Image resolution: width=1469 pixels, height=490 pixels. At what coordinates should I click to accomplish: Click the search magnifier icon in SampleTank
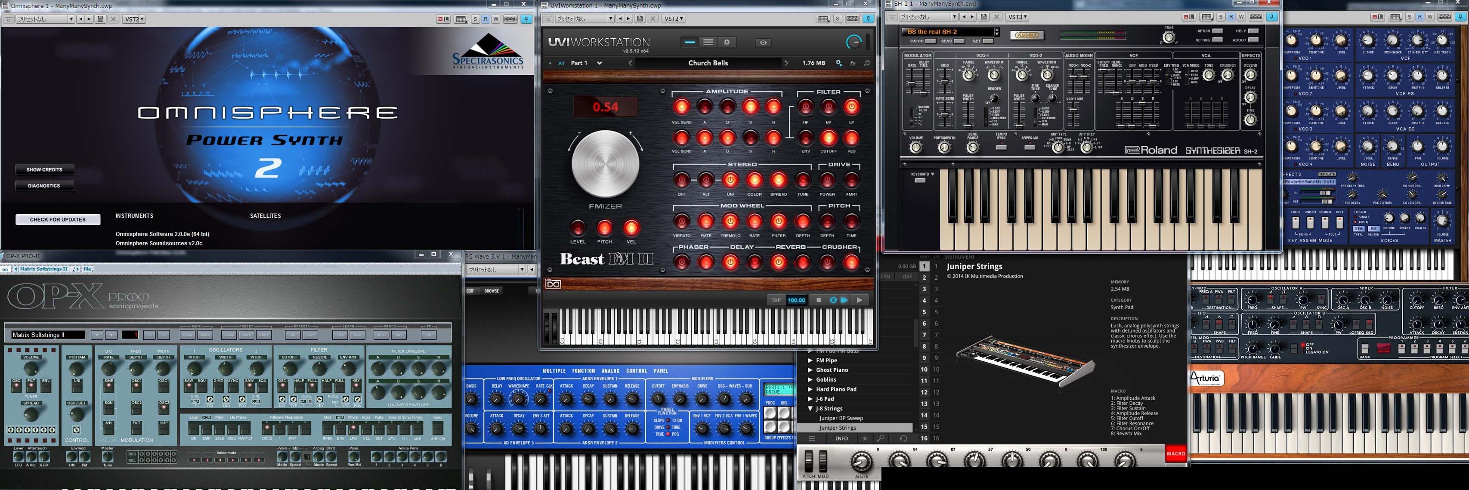tap(881, 438)
